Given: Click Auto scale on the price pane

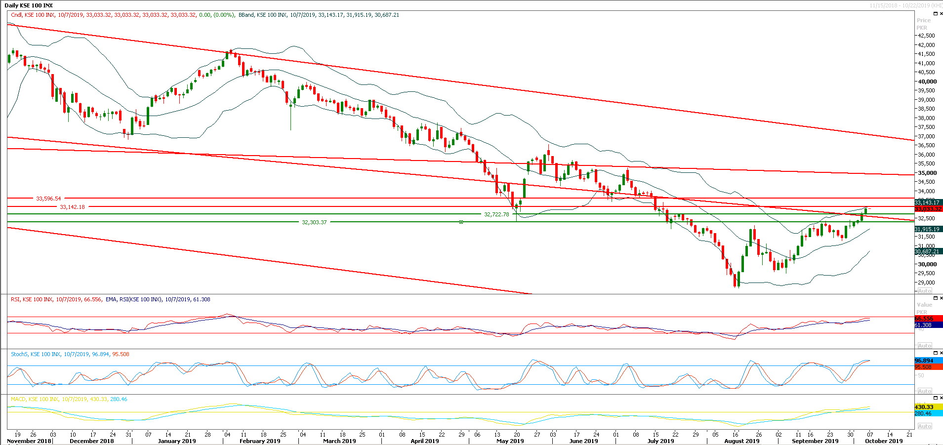Looking at the screenshot, I should tap(924, 291).
